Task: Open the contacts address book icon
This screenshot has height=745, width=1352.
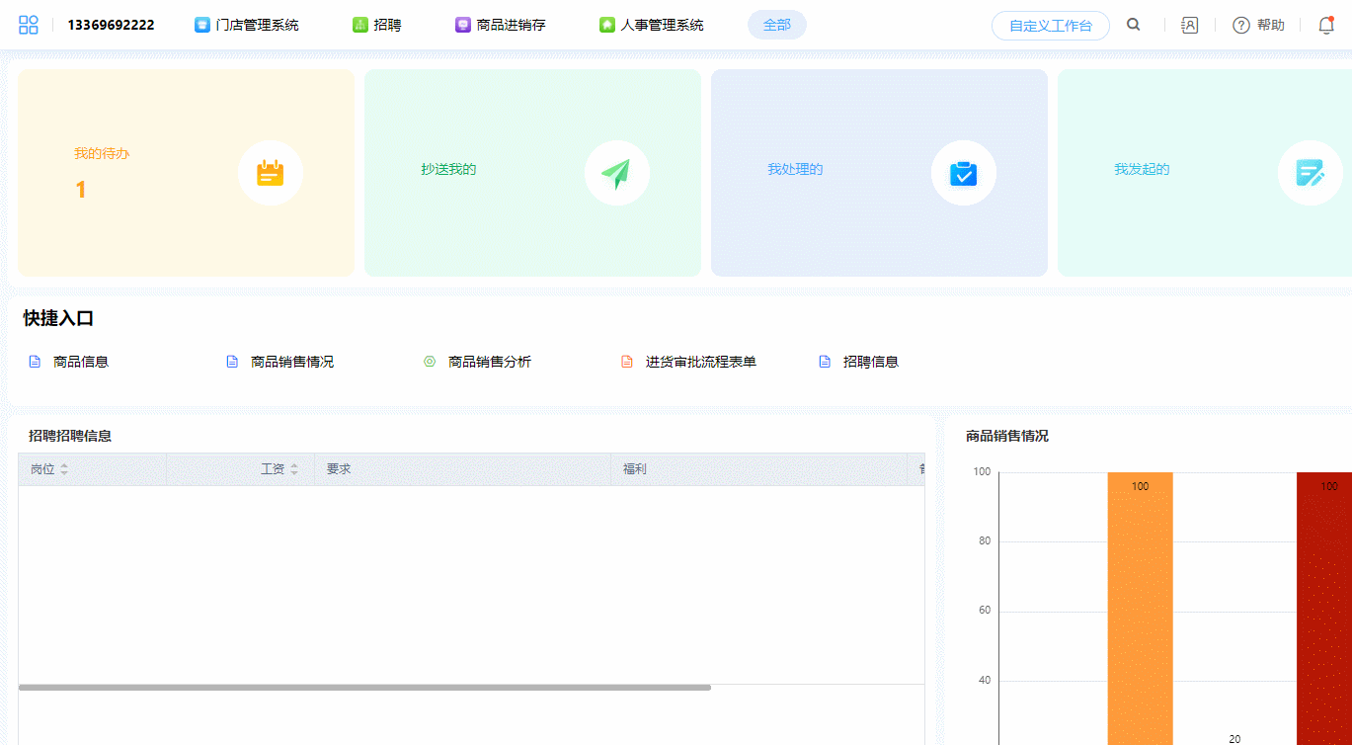Action: [1190, 26]
